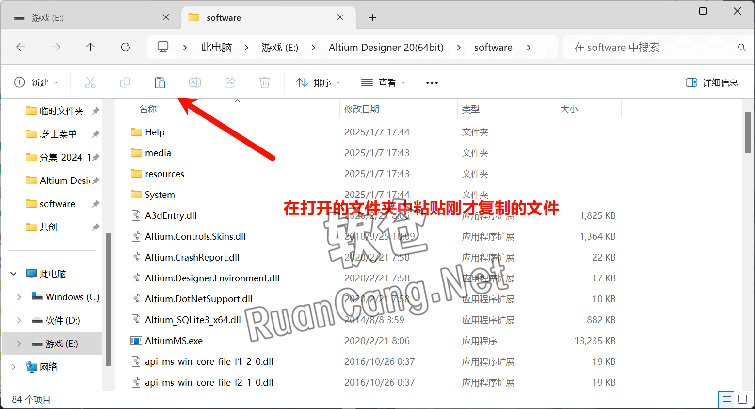The width and height of the screenshot is (755, 409).
Task: Toggle the 详细信息 details pane
Action: pos(712,82)
